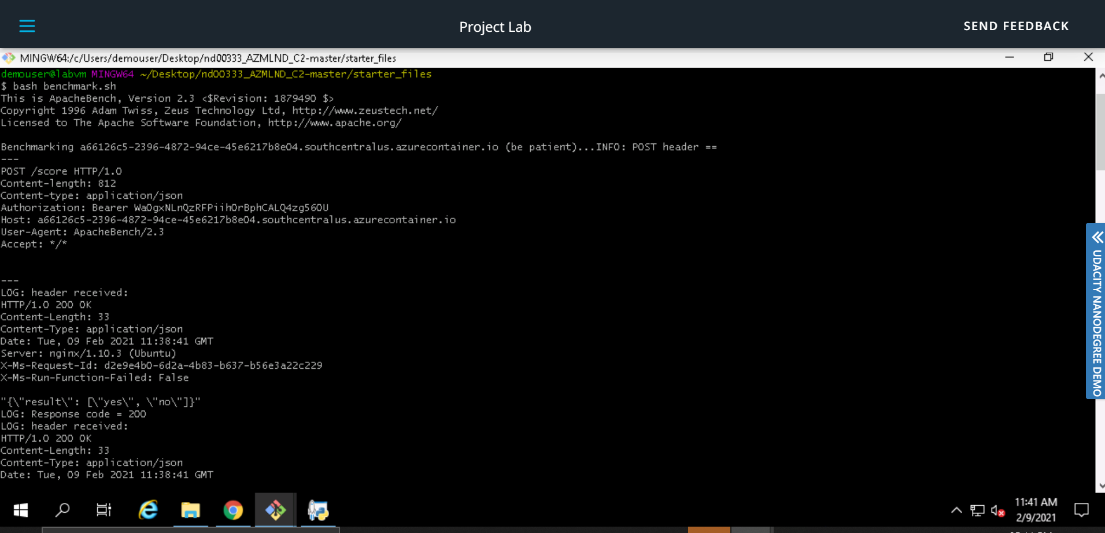The image size is (1105, 533).
Task: Open Action Center notifications icon
Action: [x=1081, y=510]
